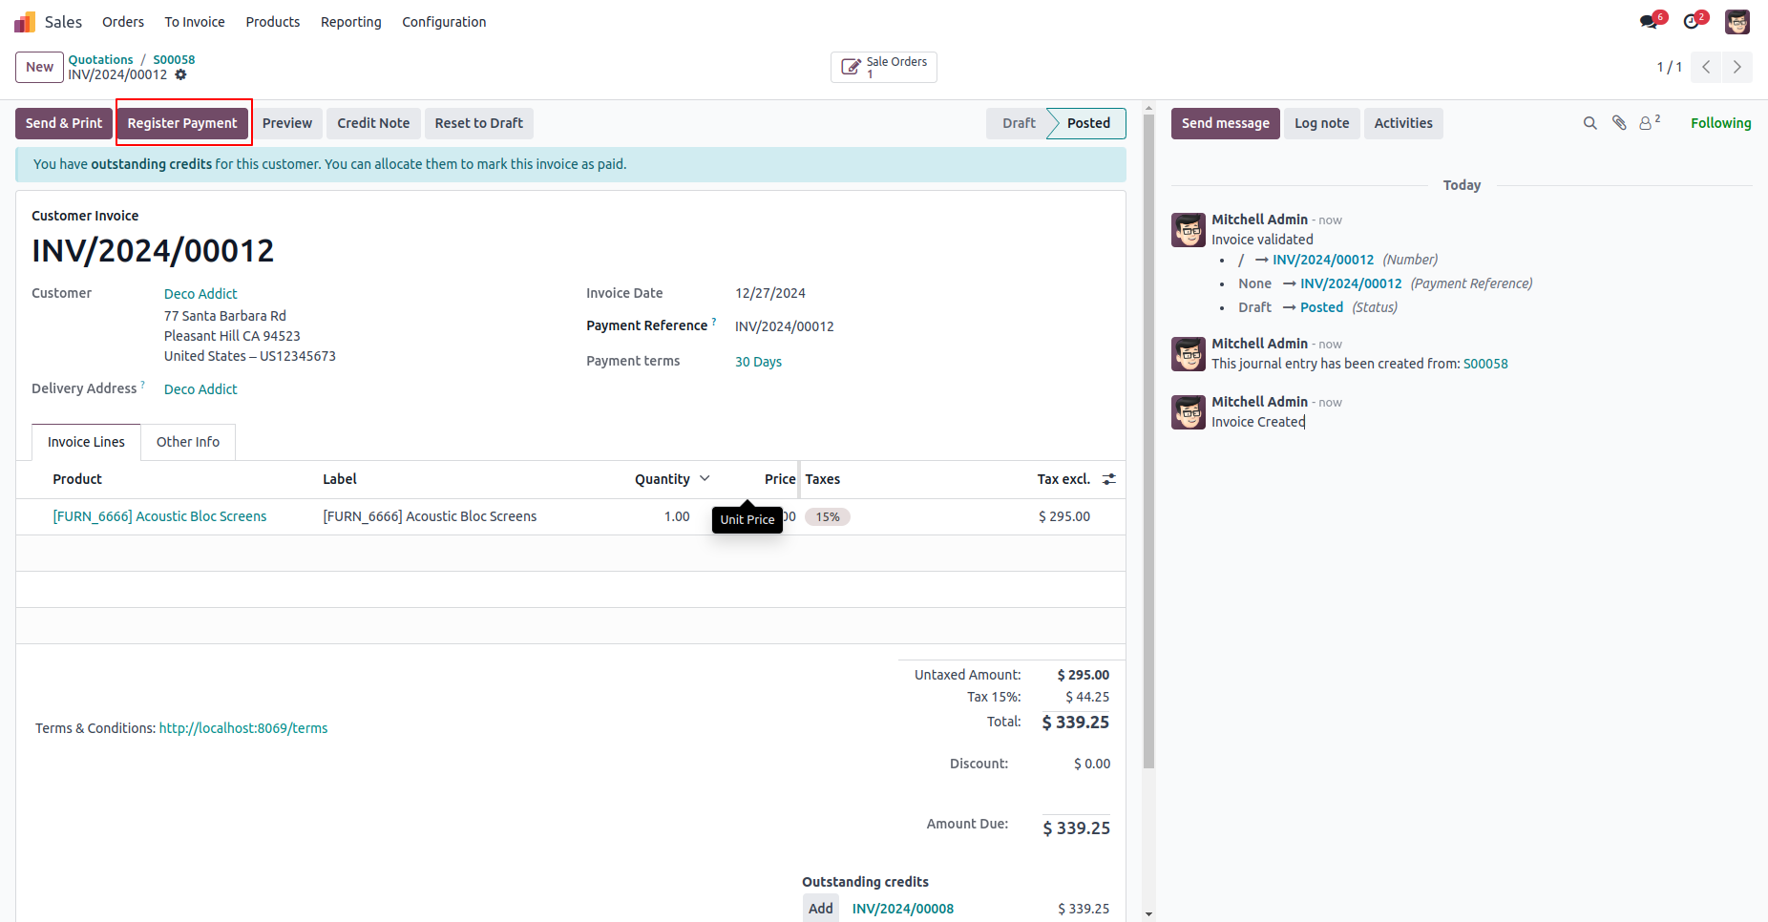Click Reset to Draft

click(479, 123)
